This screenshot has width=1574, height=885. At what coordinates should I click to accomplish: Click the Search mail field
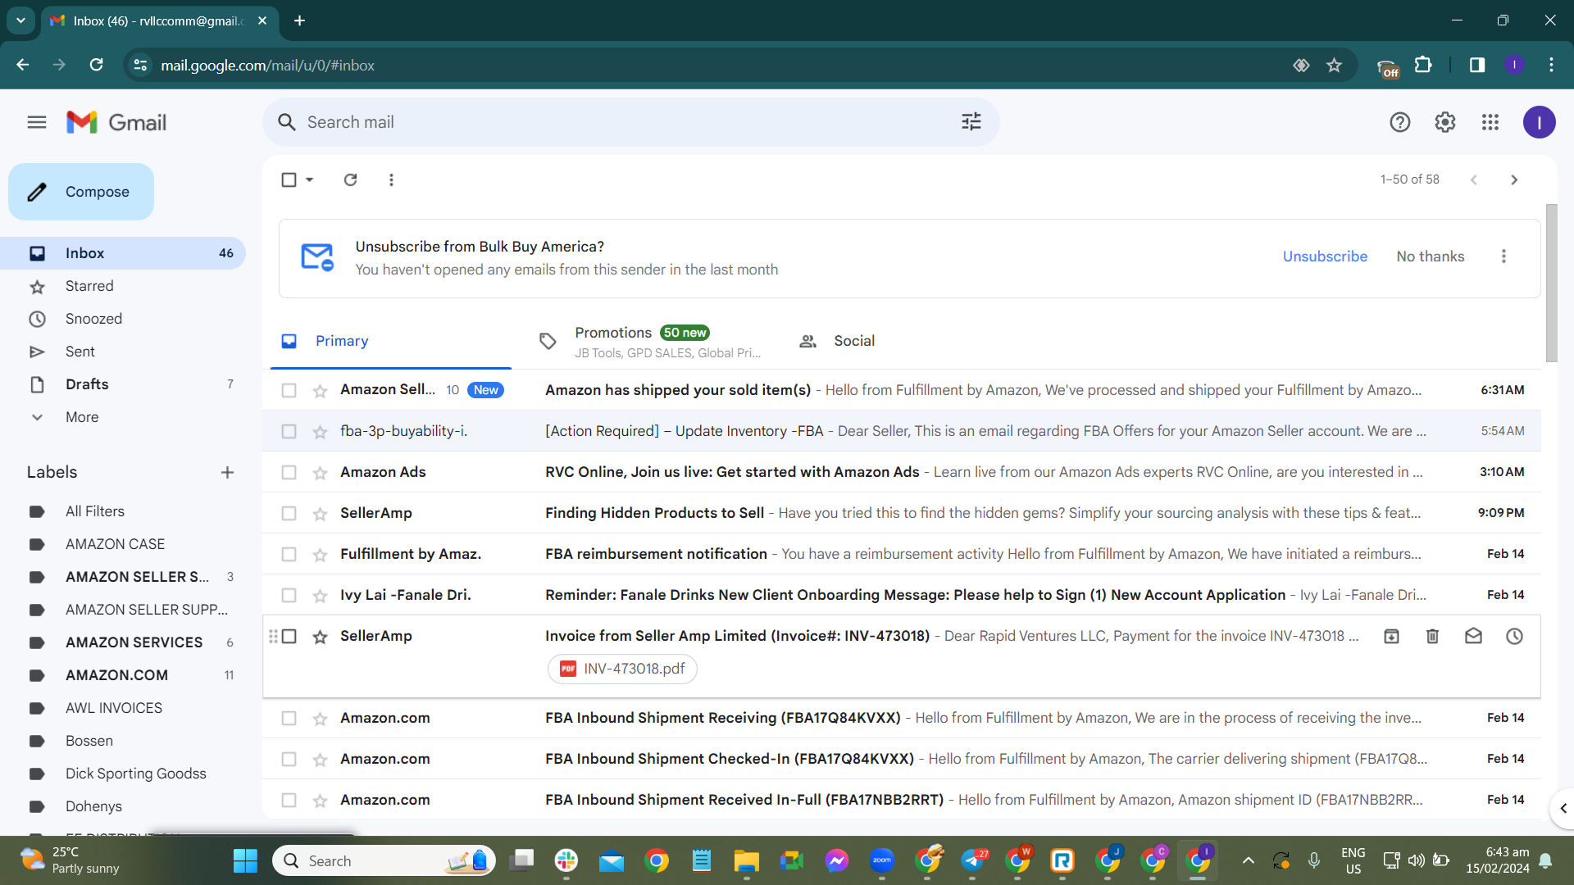click(x=630, y=122)
